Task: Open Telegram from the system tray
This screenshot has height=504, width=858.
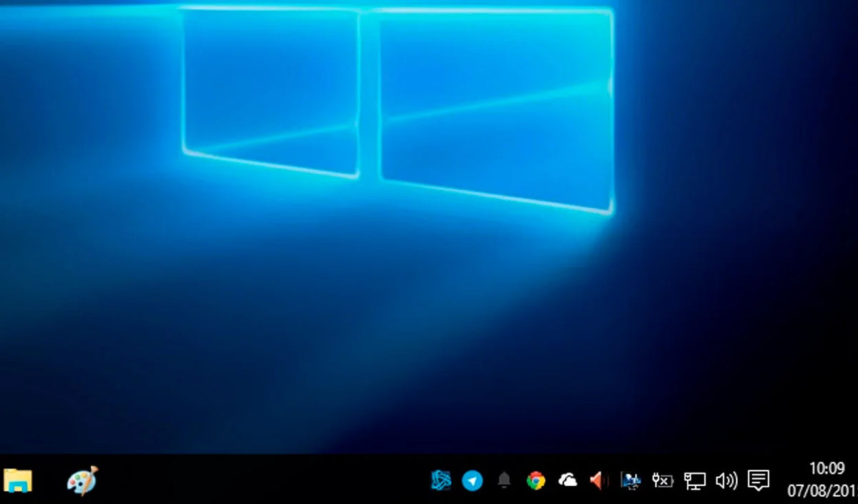Action: [x=472, y=480]
